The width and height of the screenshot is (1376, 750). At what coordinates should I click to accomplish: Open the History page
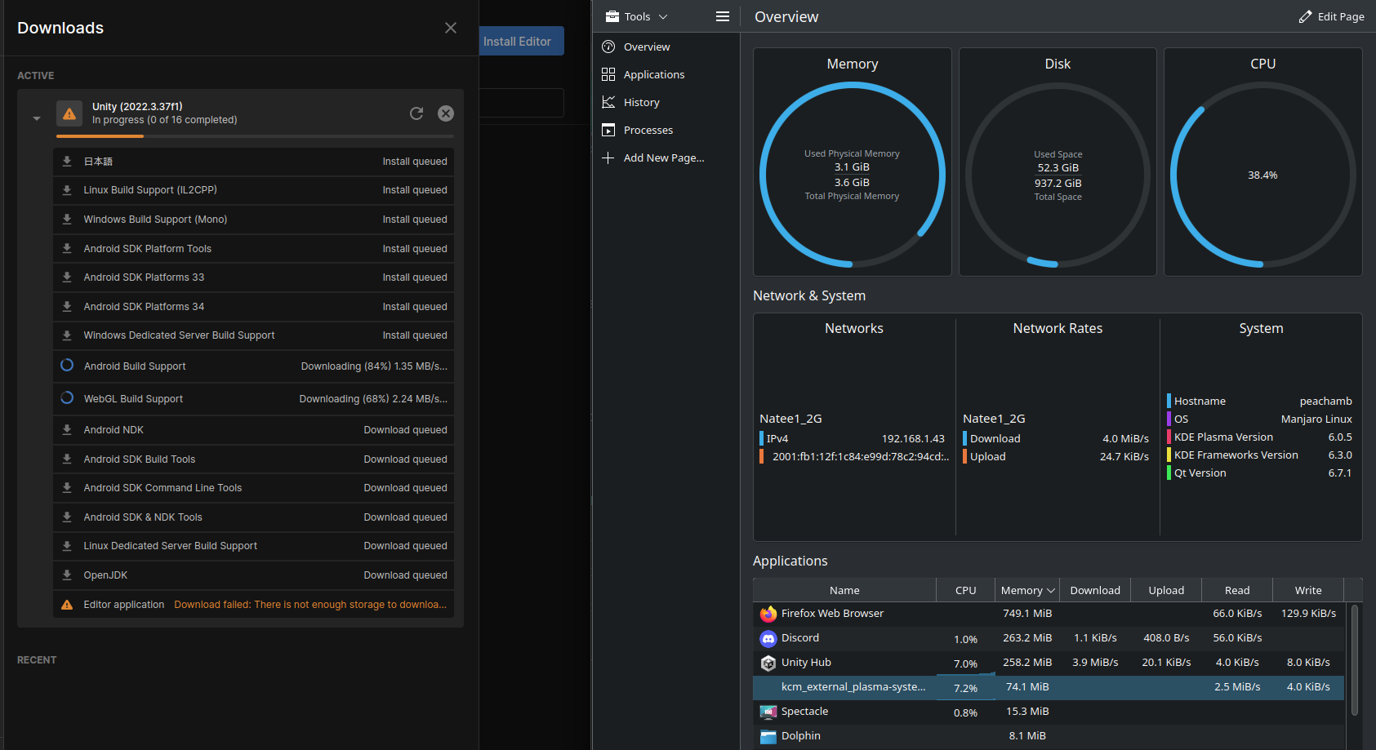[641, 103]
